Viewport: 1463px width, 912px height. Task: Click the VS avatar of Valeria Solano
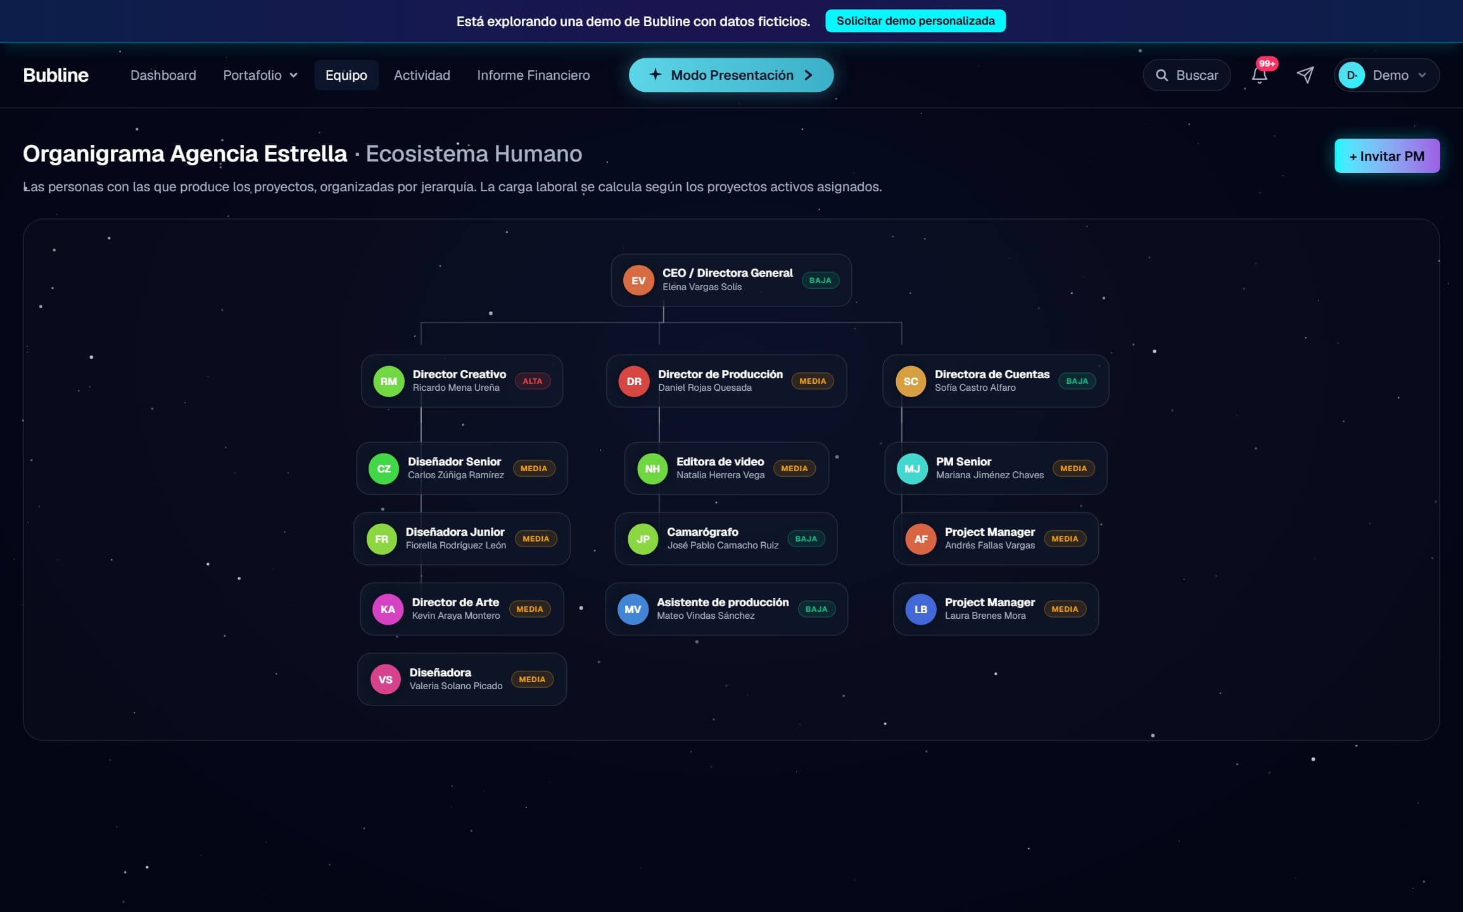(385, 680)
